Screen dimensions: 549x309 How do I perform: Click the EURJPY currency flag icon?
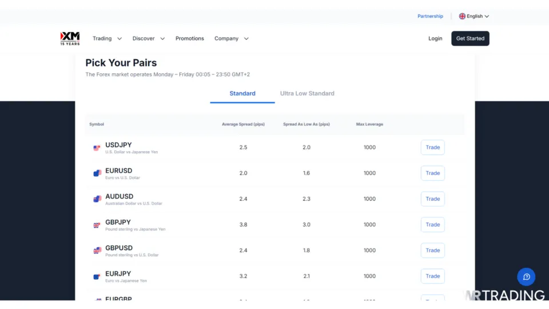pyautogui.click(x=97, y=276)
